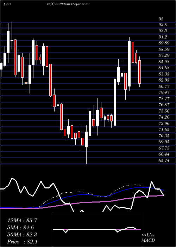Click the 'BCC bullkhan.tbrjar.com' chart title
This screenshot has height=247, width=176.
[68, 4]
